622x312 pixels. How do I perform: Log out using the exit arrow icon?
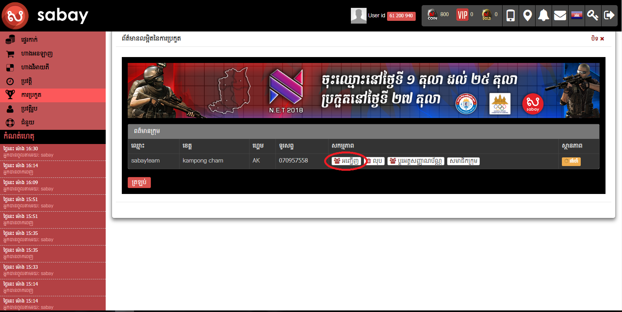point(609,15)
